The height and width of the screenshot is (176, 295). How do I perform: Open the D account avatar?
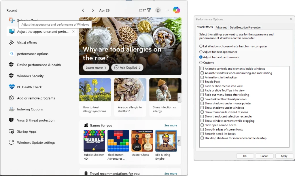(x=158, y=10)
